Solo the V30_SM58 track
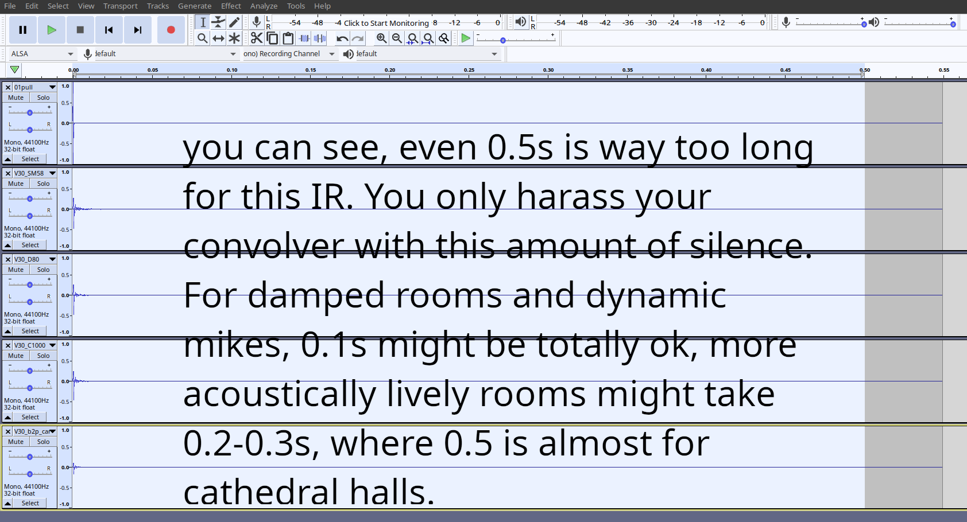Viewport: 967px width, 522px height. [43, 183]
